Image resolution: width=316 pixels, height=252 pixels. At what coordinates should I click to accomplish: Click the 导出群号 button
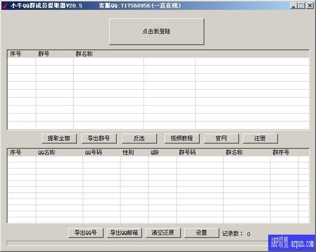click(x=99, y=138)
